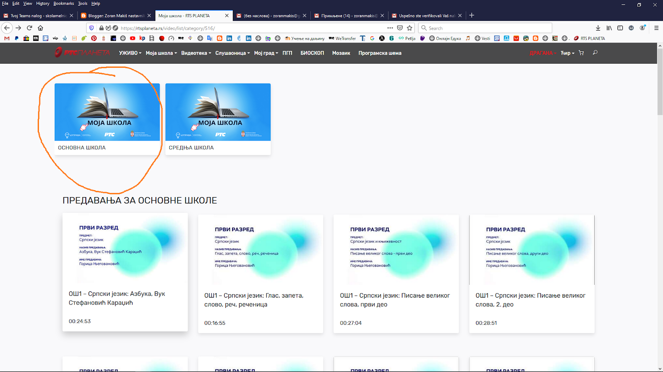Open a new browser tab
Image resolution: width=663 pixels, height=372 pixels.
coord(472,15)
